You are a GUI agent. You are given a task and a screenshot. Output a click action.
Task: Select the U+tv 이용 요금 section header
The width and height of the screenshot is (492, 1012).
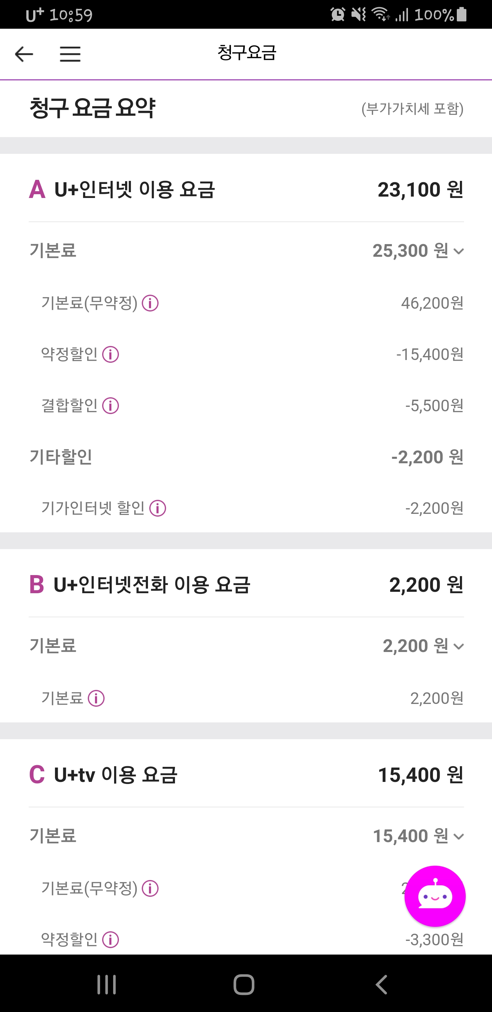115,775
